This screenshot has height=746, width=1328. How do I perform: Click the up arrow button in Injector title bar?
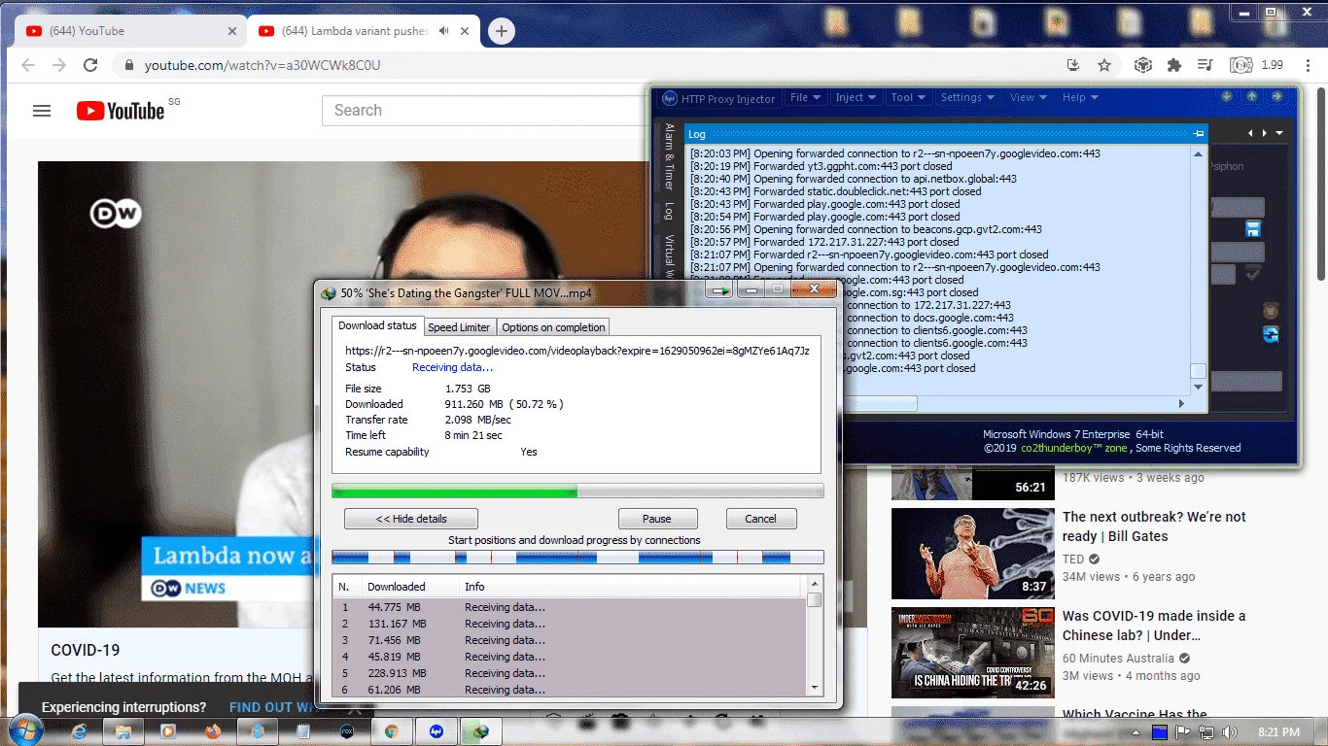click(x=1252, y=96)
